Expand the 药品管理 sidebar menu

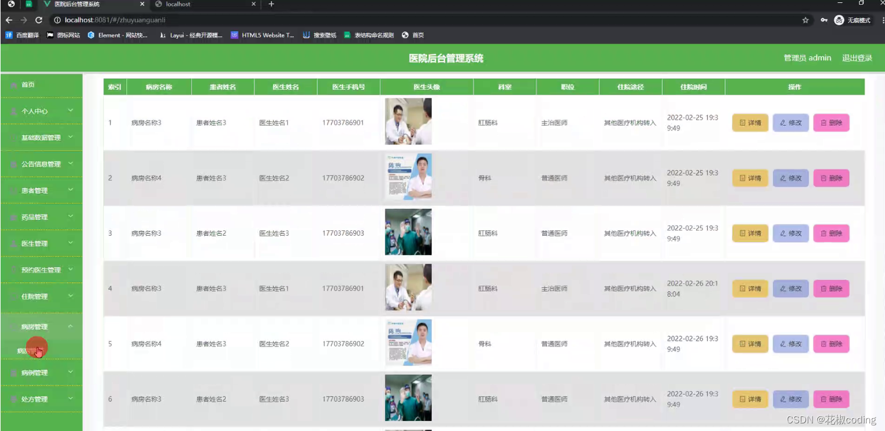point(42,217)
